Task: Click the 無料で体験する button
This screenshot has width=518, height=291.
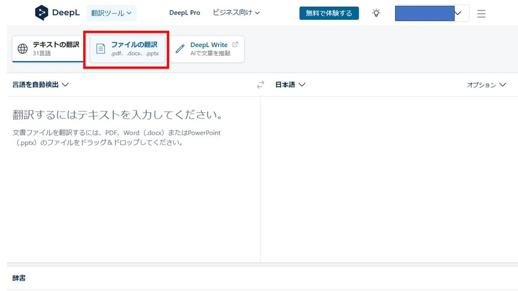Action: [329, 13]
